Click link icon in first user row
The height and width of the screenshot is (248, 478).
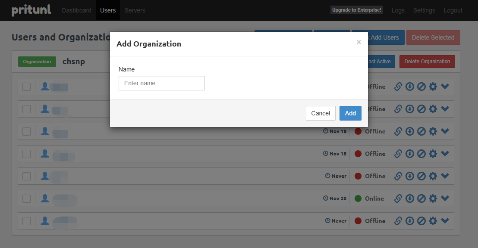[x=398, y=87]
